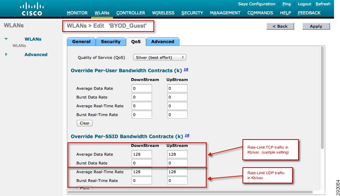340x196 pixels.
Task: Open the MONITOR menu
Action: (77, 13)
